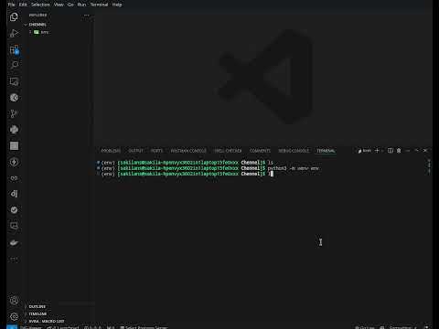
Task: Click Go Live in status bar
Action: (365, 327)
